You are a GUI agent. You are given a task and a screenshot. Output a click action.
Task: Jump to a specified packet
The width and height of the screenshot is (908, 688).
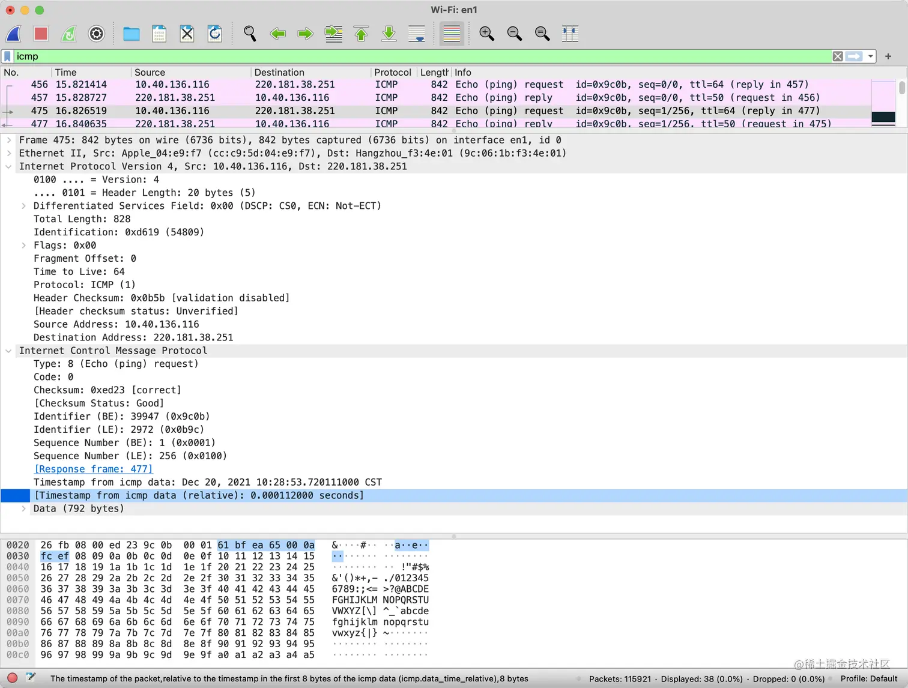pyautogui.click(x=333, y=34)
